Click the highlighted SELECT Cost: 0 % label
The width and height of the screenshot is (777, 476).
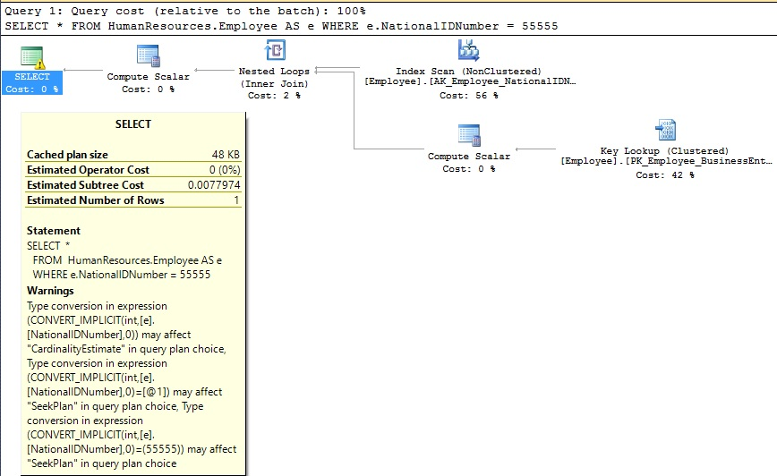click(32, 82)
